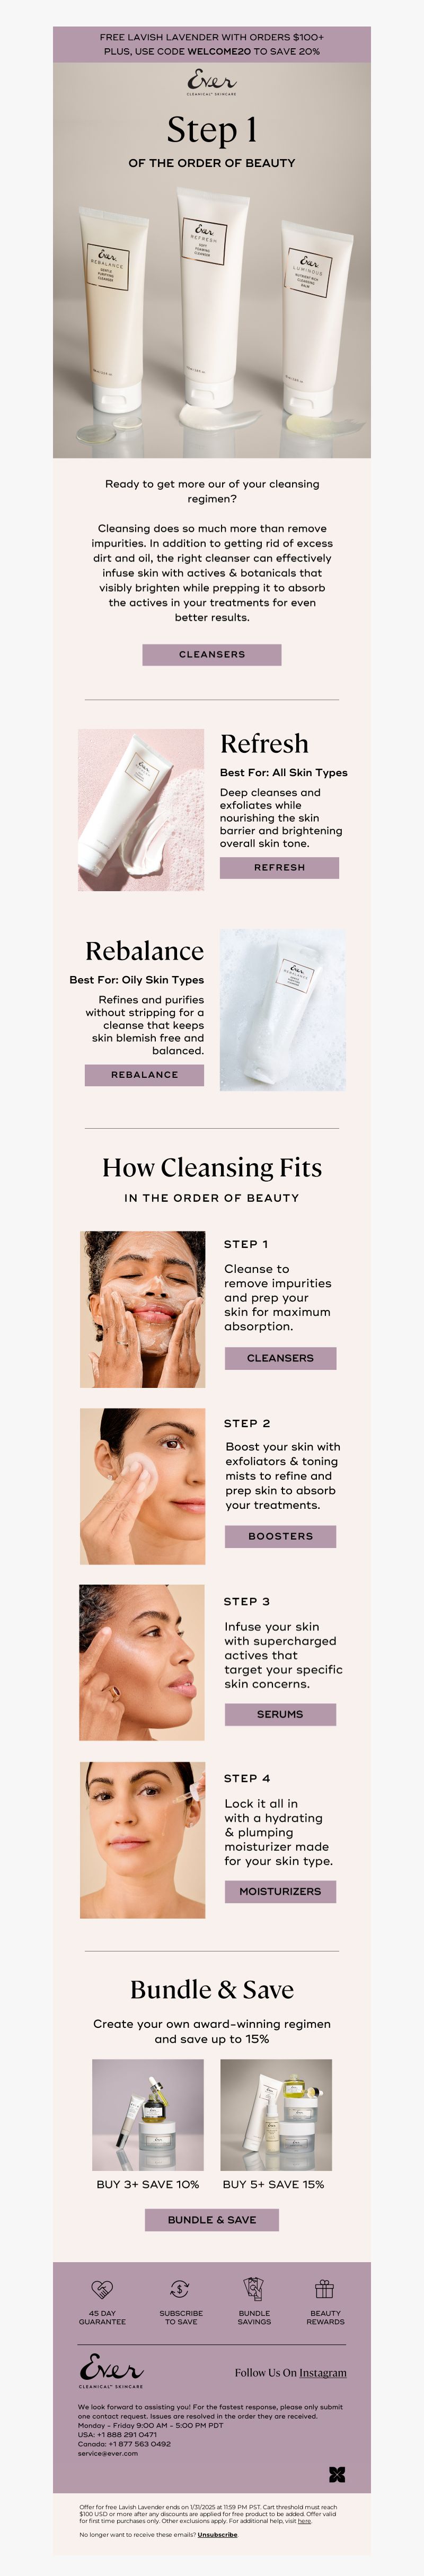The image size is (424, 2576).
Task: Open the Cleansers button below the intro text
Action: (x=212, y=654)
